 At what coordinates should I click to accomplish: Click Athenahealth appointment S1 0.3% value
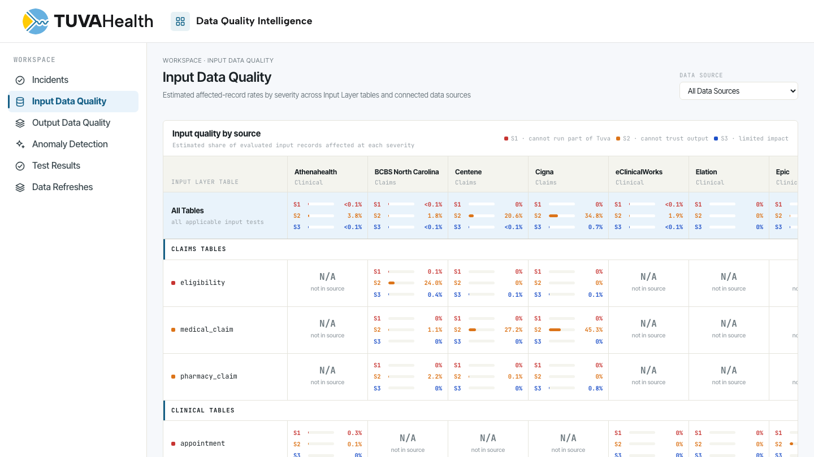tap(354, 433)
